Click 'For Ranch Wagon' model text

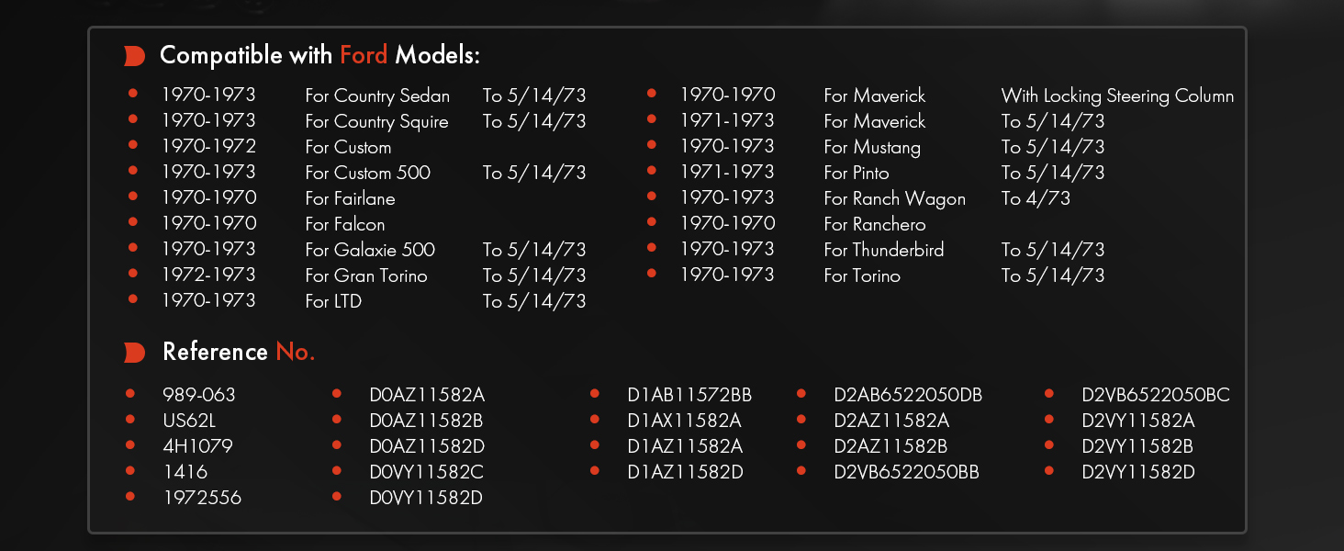tap(895, 198)
